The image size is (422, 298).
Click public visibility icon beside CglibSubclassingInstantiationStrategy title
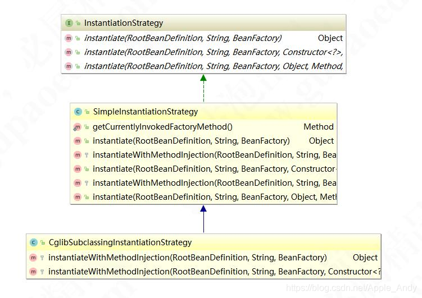tap(43, 242)
